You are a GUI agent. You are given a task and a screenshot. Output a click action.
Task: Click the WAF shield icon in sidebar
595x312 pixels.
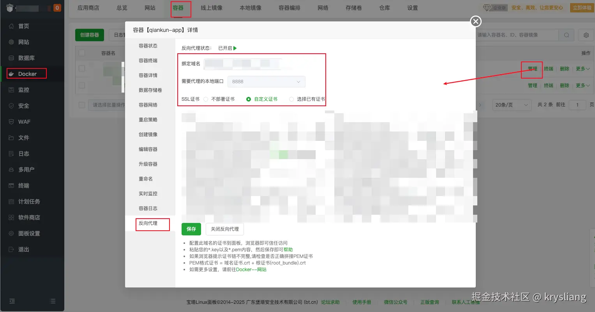click(x=11, y=122)
